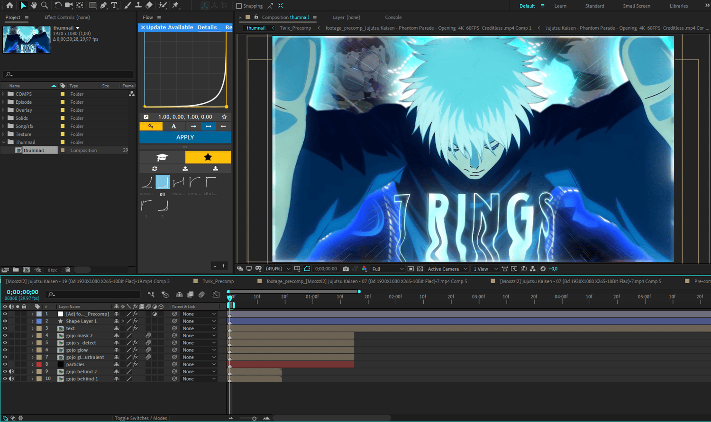Image resolution: width=711 pixels, height=422 pixels.
Task: Hide the particles layer
Action: pos(5,365)
